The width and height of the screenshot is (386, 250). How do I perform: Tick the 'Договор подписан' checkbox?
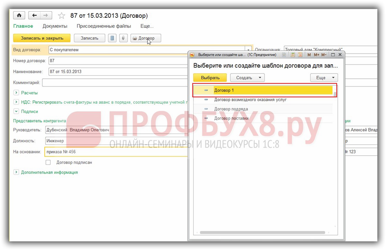(48, 162)
